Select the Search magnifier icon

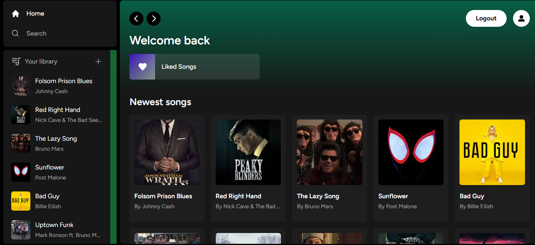15,33
